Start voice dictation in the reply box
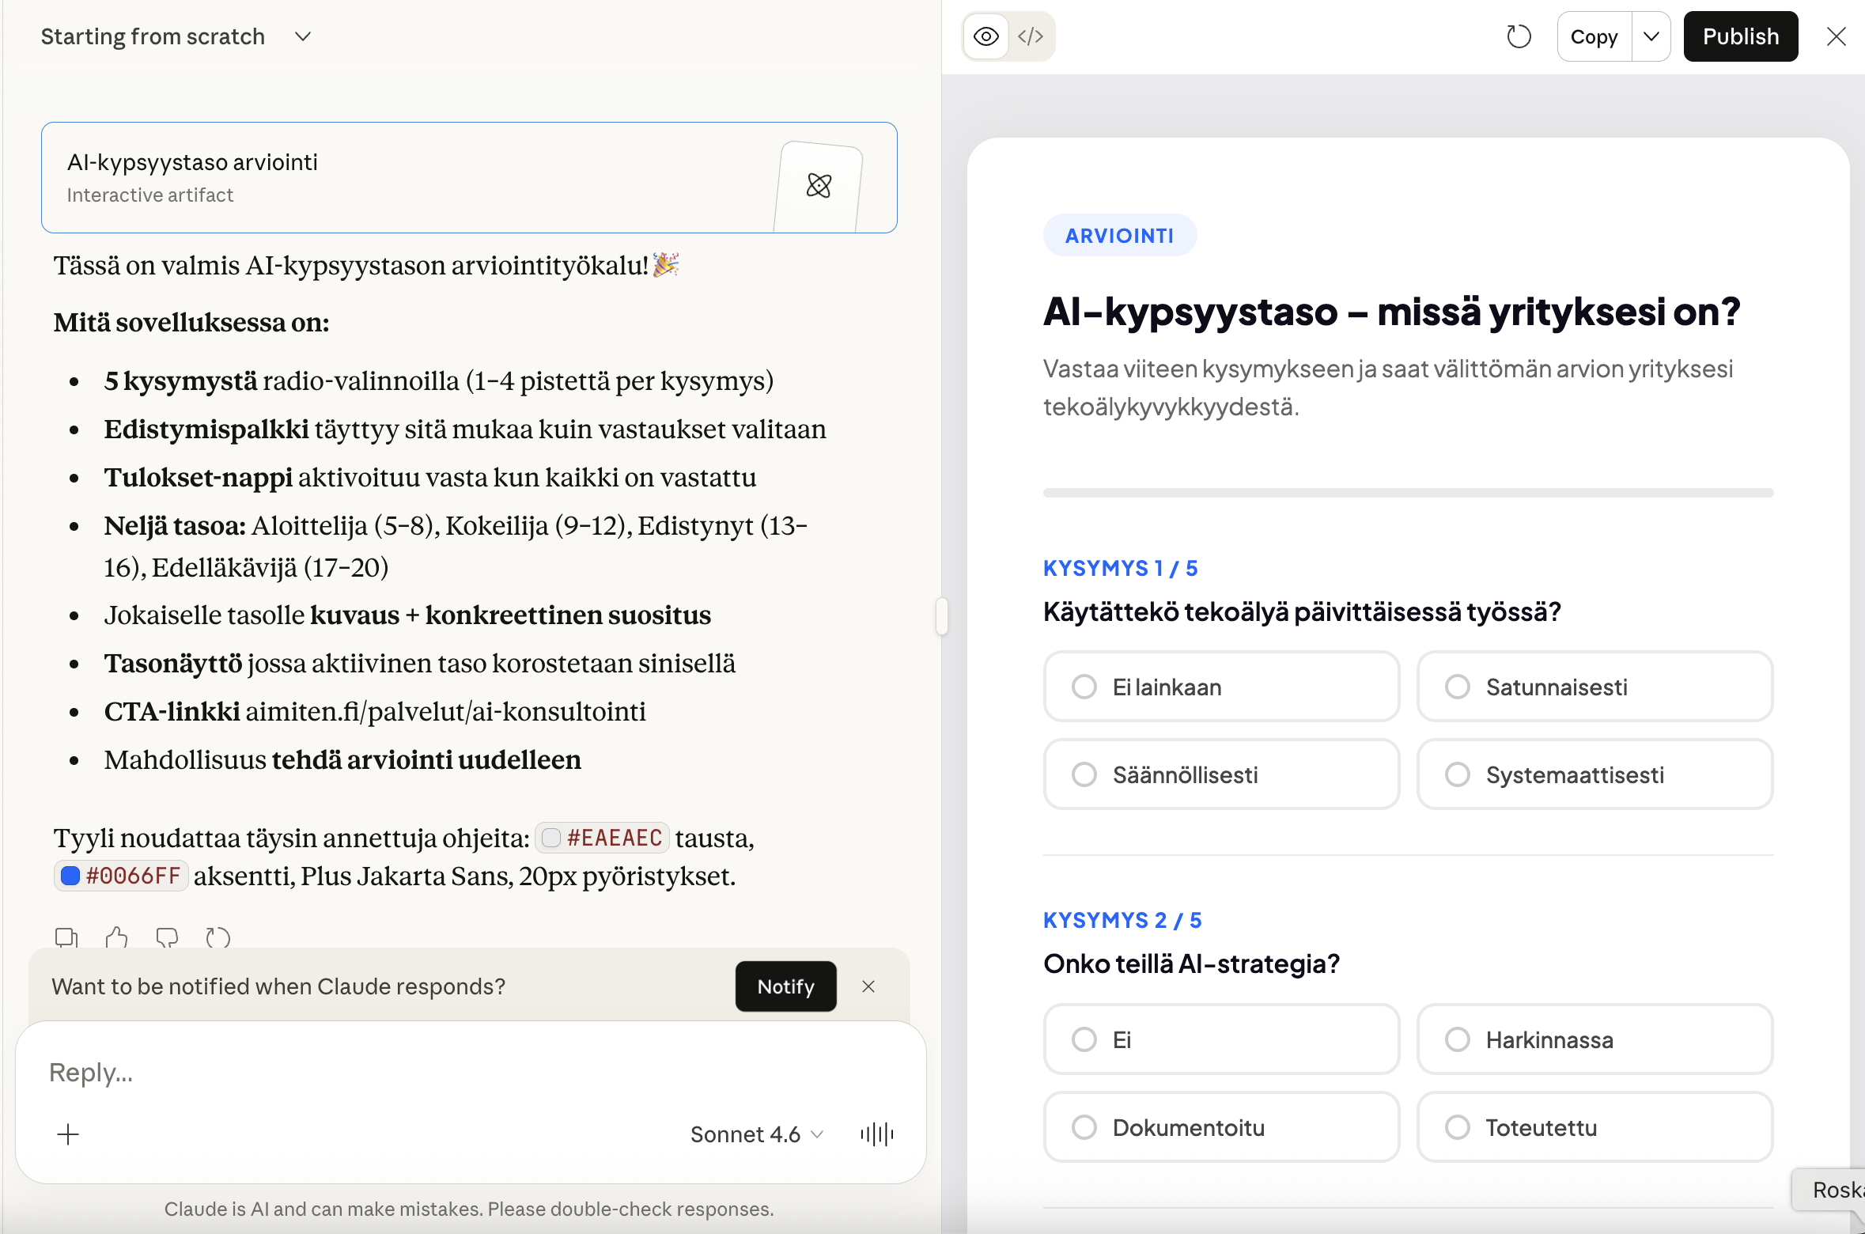This screenshot has height=1234, width=1865. (x=876, y=1134)
